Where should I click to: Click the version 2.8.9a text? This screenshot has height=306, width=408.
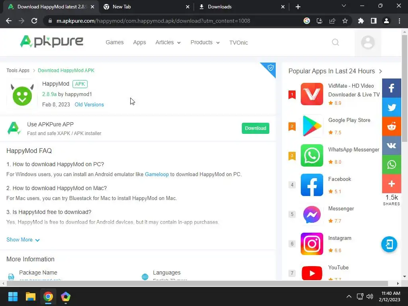49,94
